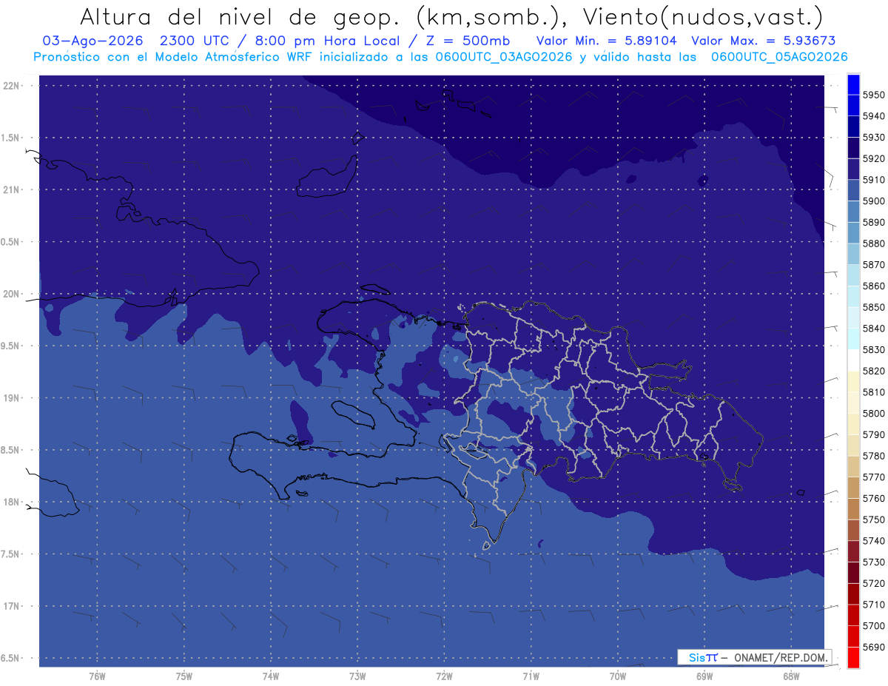Click the longitude axis label '74W'
Viewport: 888px width, 686px height.
tap(270, 676)
